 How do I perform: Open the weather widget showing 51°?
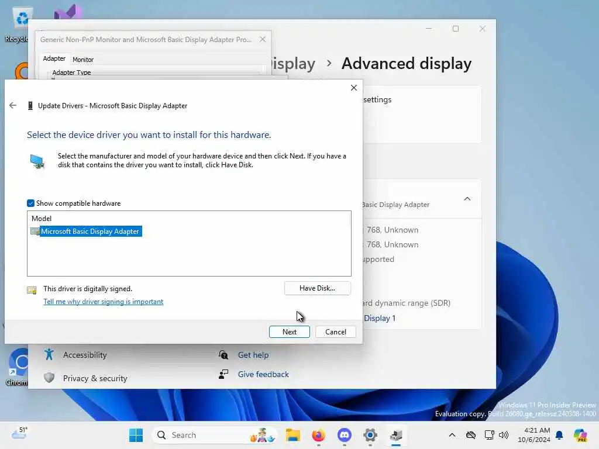click(19, 434)
